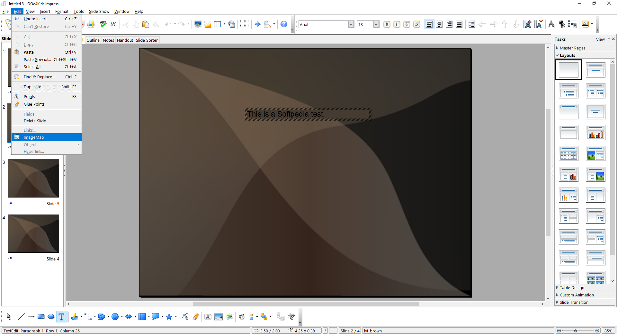Screen dimensions: 617x334
Task: Align text left
Action: 429,24
